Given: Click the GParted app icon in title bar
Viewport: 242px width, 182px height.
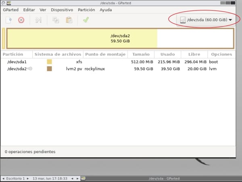Looking at the screenshot, I should click(x=8, y=3).
